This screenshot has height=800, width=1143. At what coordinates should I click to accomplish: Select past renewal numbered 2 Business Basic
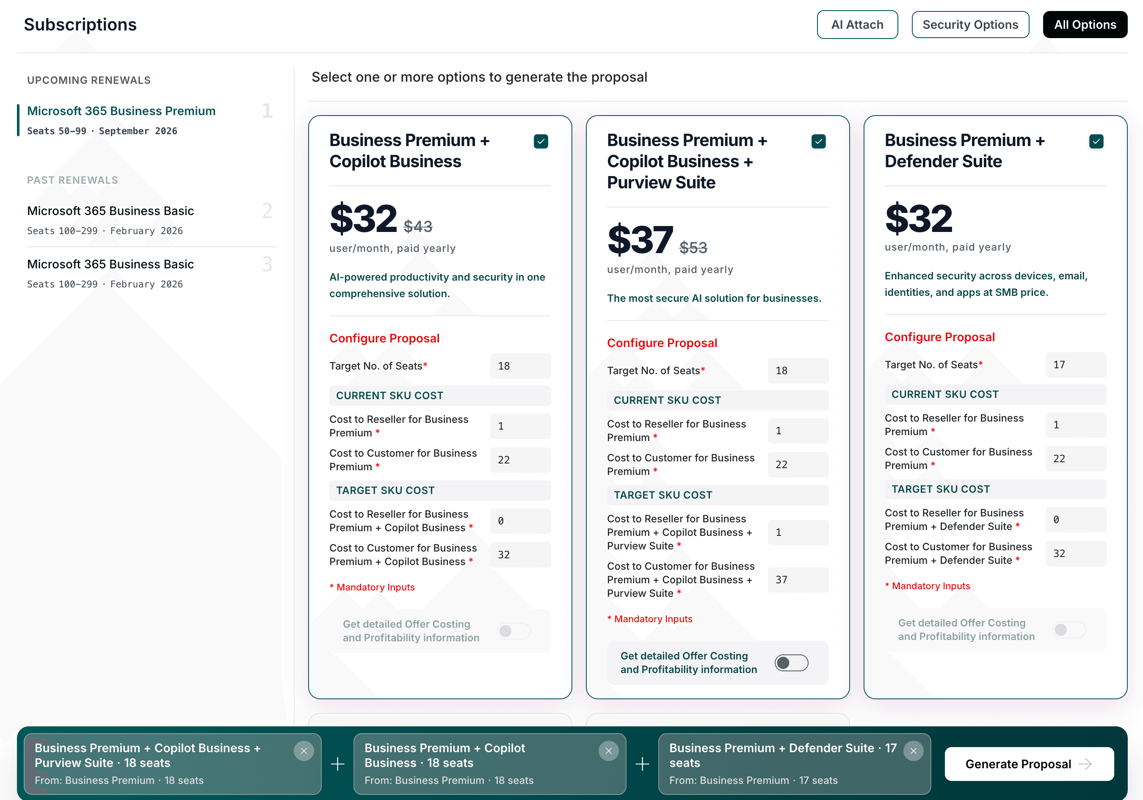click(x=152, y=220)
